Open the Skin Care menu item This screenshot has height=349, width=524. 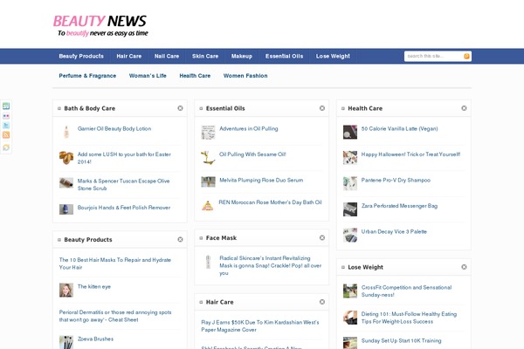pos(205,56)
